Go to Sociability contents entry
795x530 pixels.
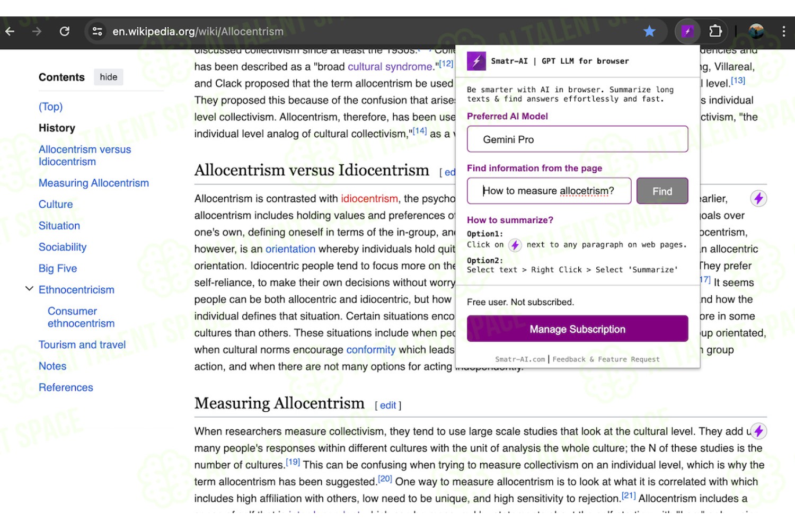[x=63, y=247]
